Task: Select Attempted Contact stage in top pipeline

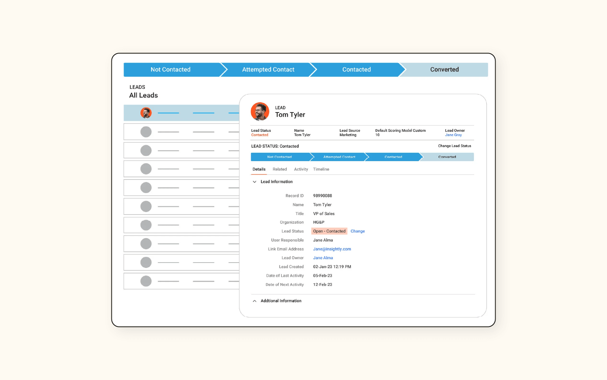Action: (268, 70)
